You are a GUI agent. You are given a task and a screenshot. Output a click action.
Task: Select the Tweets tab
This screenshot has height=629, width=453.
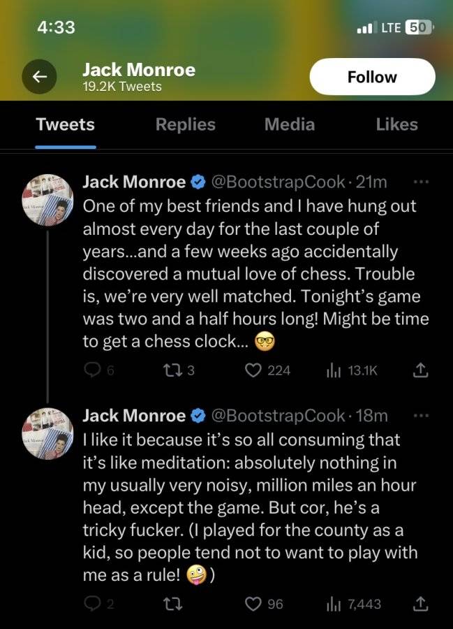66,124
